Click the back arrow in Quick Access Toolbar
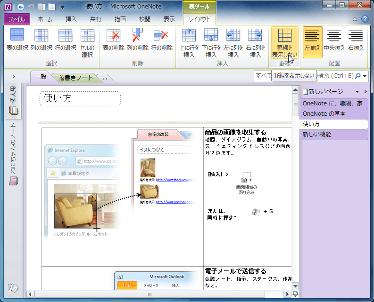374x302 pixels. (x=21, y=7)
